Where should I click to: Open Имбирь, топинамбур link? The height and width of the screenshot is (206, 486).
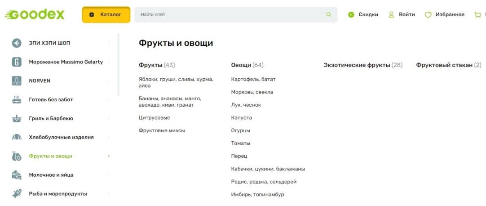pyautogui.click(x=257, y=194)
